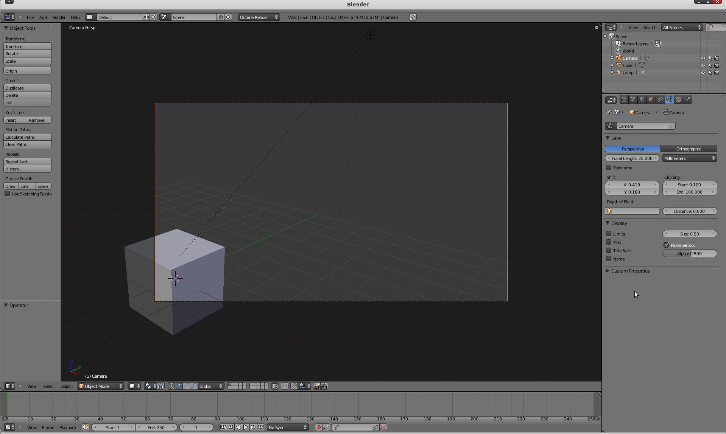
Task: Open the Add menu
Action: pyautogui.click(x=43, y=17)
